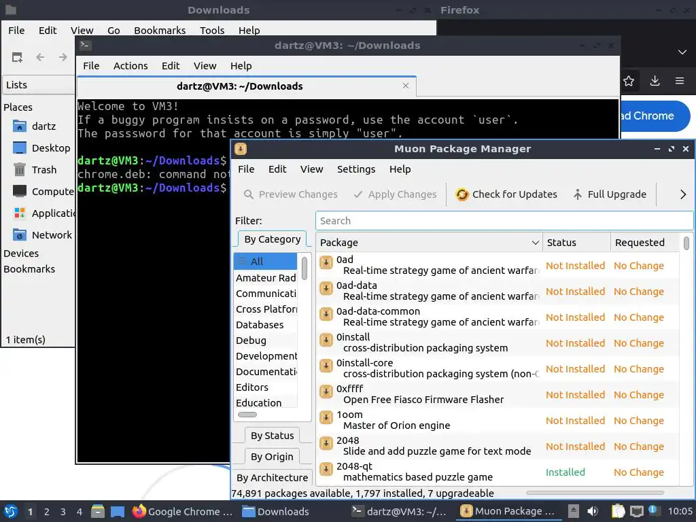Close the dartz@VM3 terminal tab
The height and width of the screenshot is (522, 696).
[406, 86]
